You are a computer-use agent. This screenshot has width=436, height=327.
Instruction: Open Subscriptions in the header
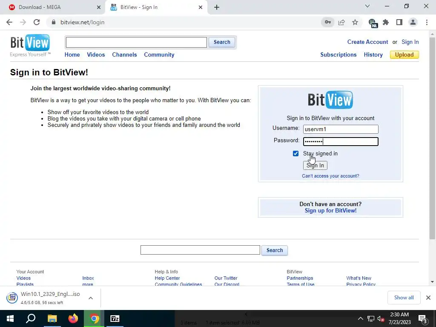pos(338,55)
